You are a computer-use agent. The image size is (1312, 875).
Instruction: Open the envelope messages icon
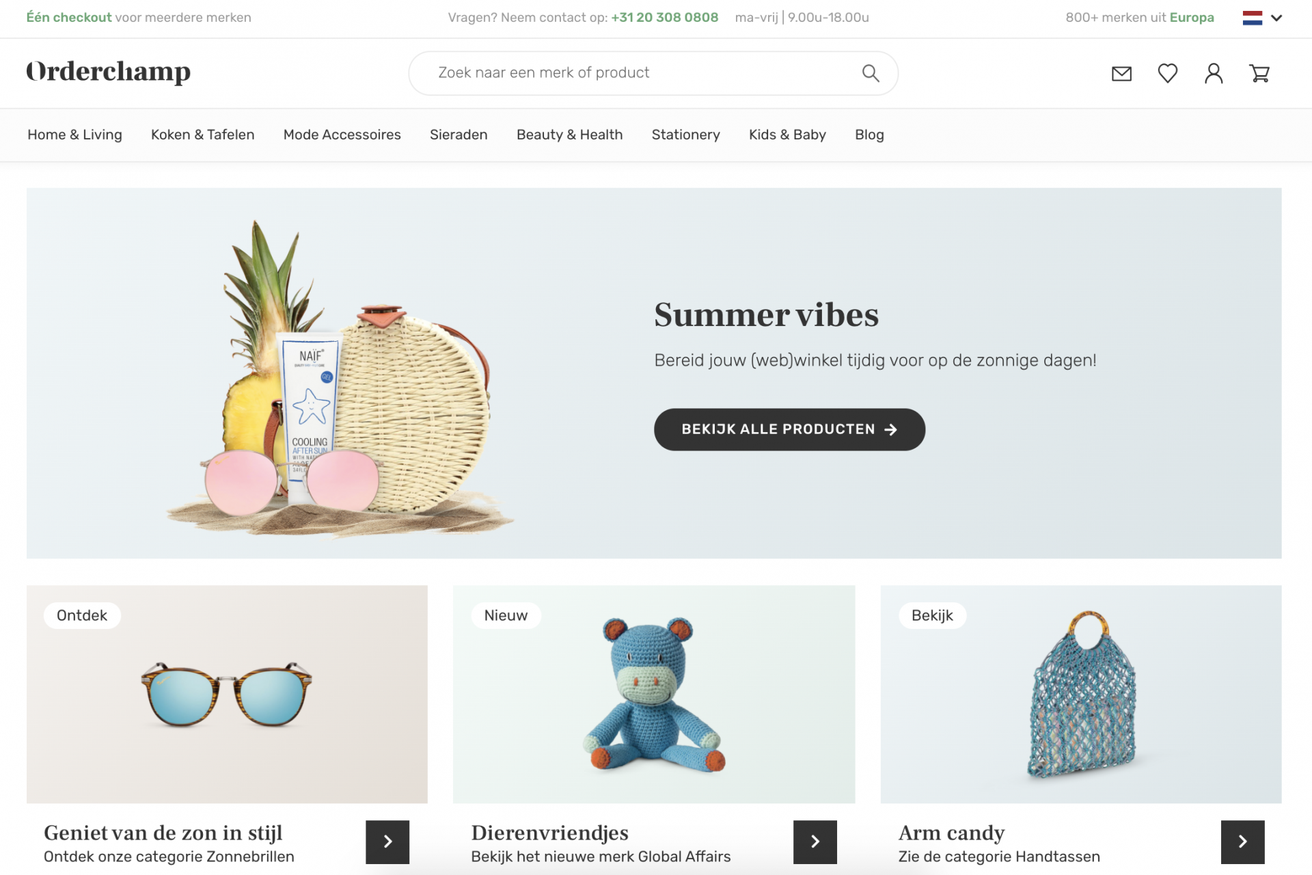1121,73
